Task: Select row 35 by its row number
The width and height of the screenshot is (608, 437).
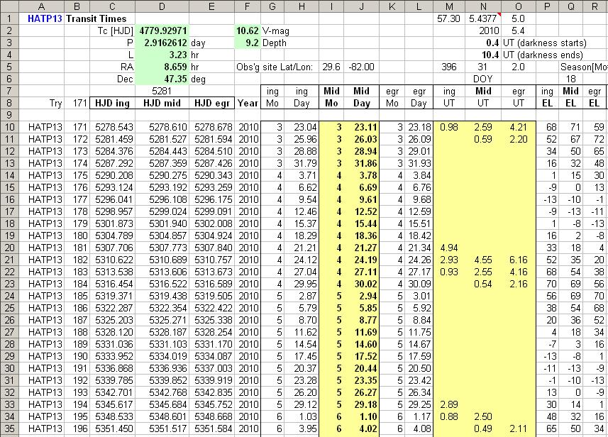Action: click(x=9, y=429)
